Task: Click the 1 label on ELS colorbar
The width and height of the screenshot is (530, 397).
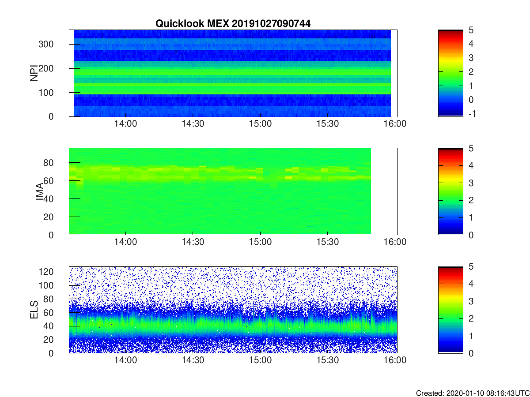Action: tap(471, 336)
